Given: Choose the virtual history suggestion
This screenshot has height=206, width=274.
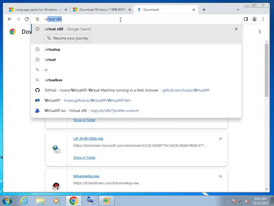Looking at the screenshot, I should pyautogui.click(x=136, y=60).
